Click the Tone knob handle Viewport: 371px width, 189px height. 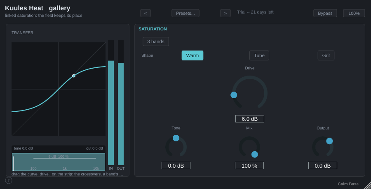[x=176, y=138]
